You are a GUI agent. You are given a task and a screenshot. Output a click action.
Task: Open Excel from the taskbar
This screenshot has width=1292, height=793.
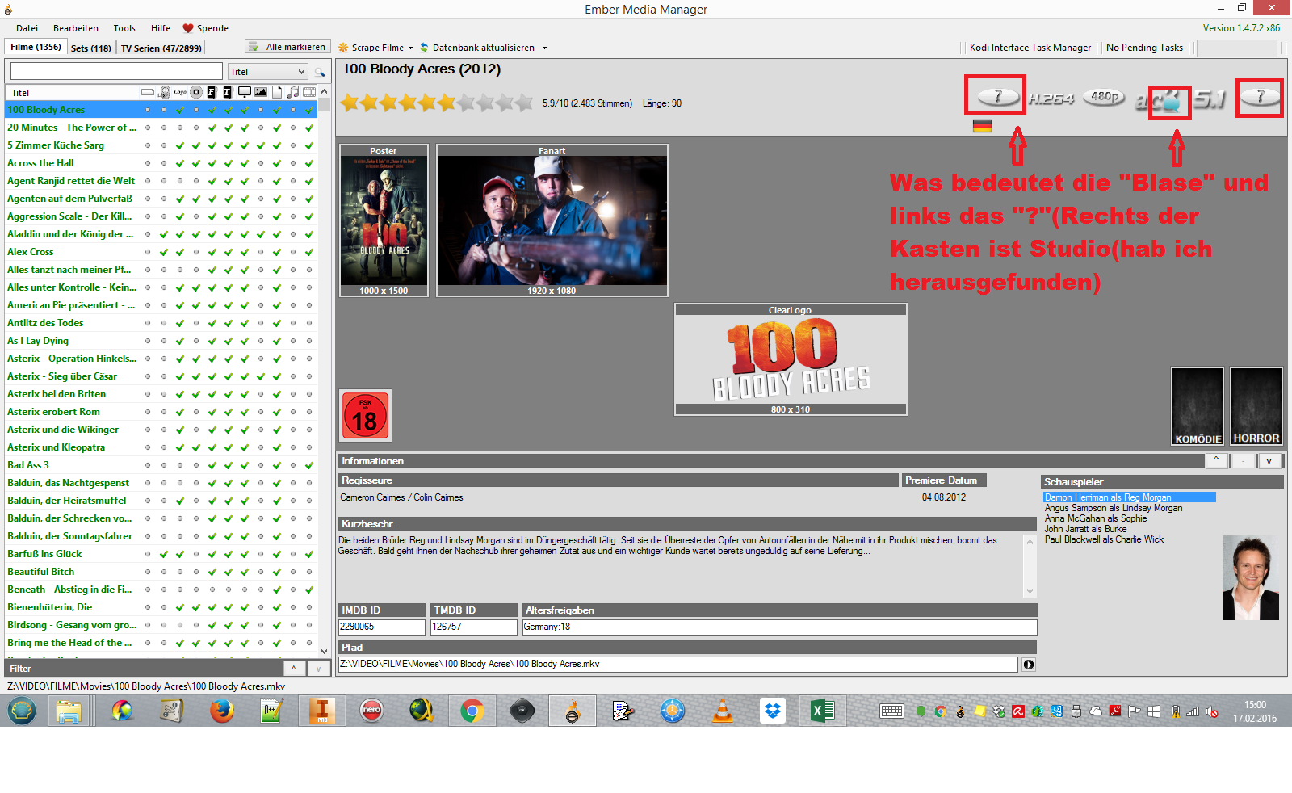[x=823, y=711]
